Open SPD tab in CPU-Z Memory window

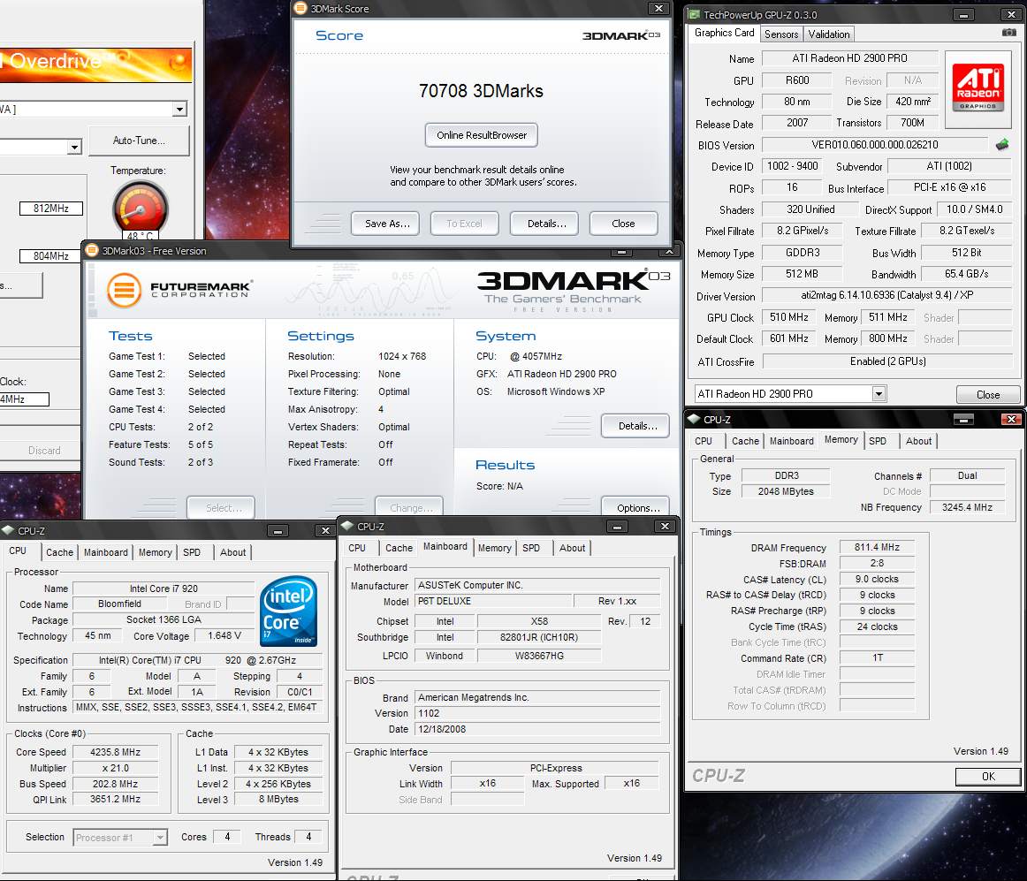coord(878,441)
